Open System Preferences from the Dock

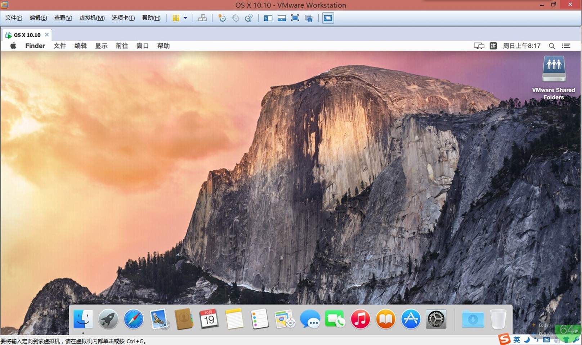(x=436, y=319)
